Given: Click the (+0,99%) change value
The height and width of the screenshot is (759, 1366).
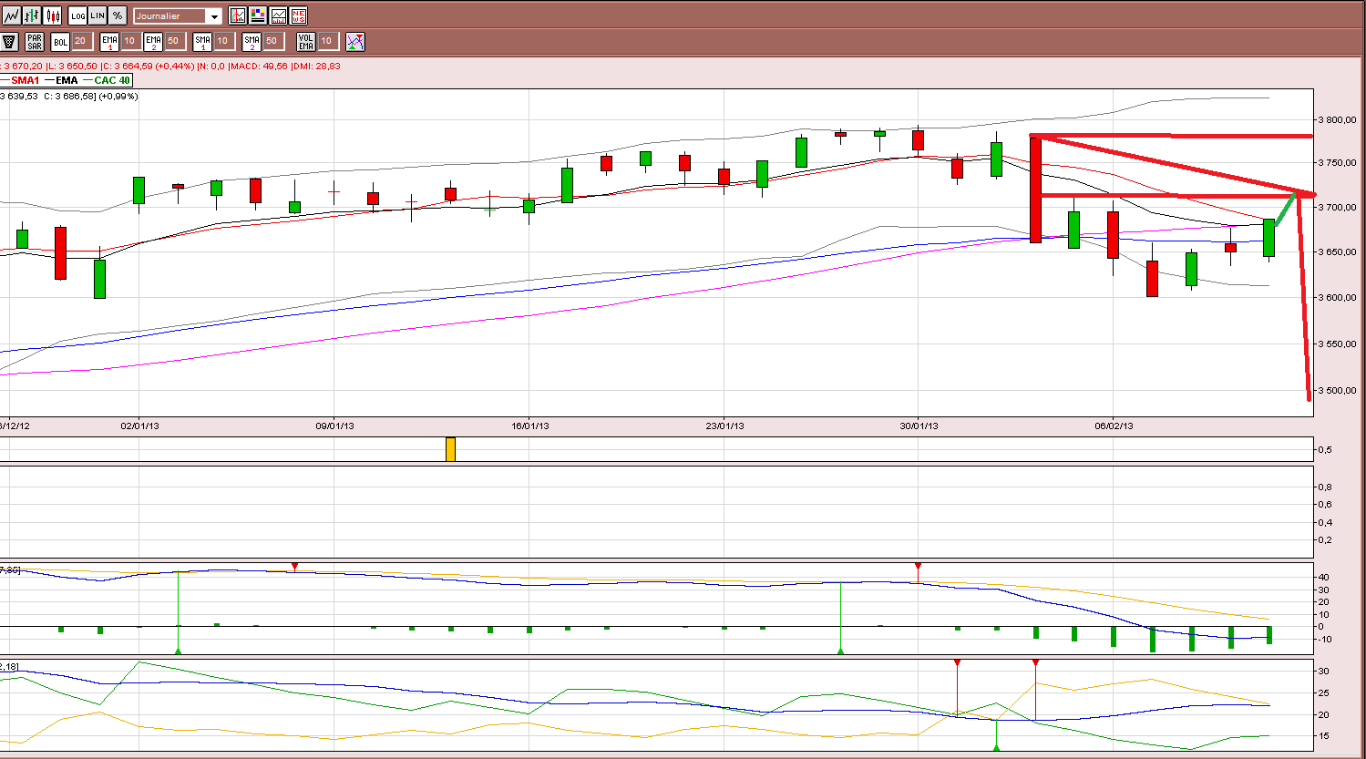Looking at the screenshot, I should (117, 96).
